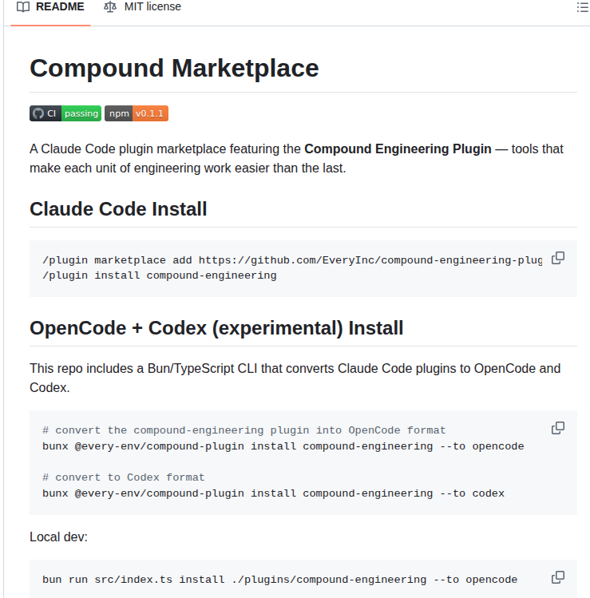Click the bunx command ending in --to codex
590x598 pixels.
(273, 493)
